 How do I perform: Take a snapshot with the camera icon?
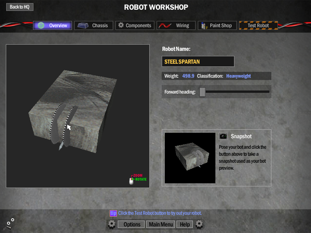223,136
